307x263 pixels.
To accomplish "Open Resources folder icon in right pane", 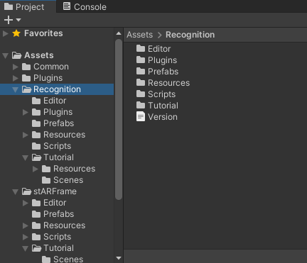I will [x=141, y=82].
